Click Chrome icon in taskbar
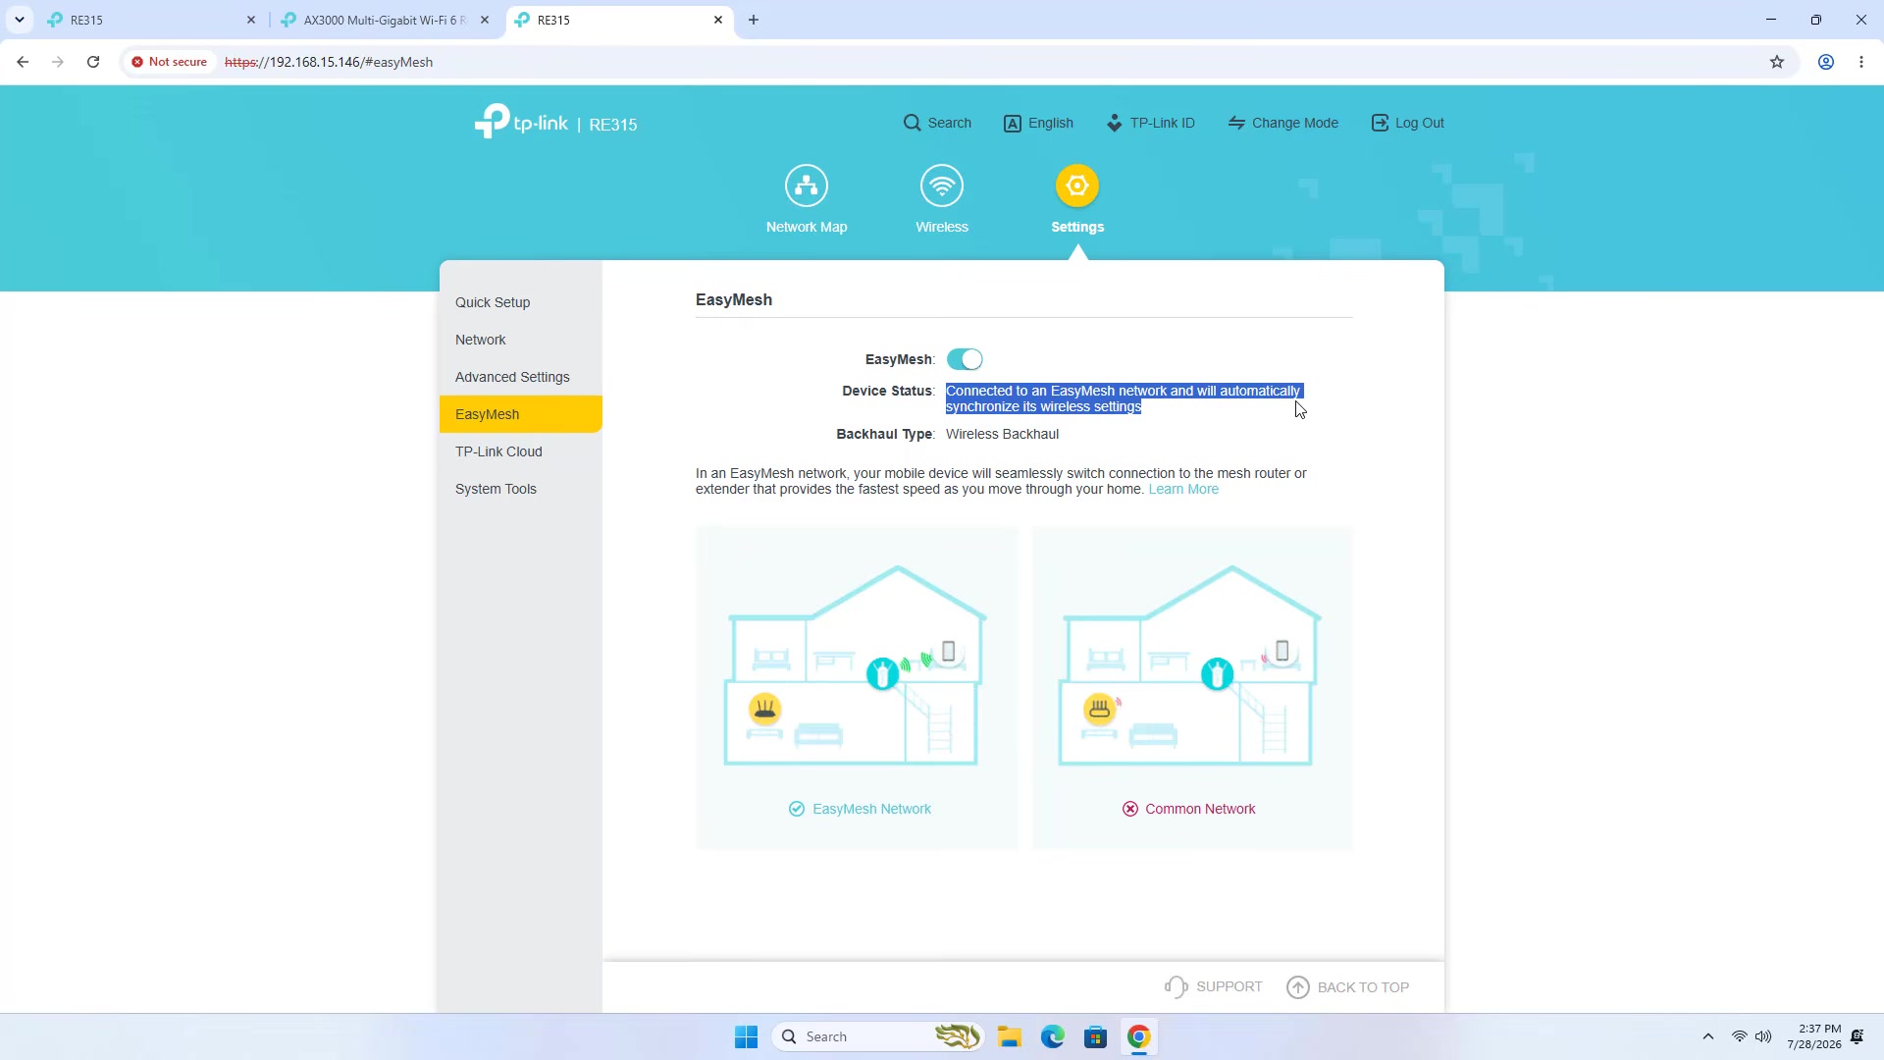Image resolution: width=1884 pixels, height=1060 pixels. (x=1139, y=1036)
